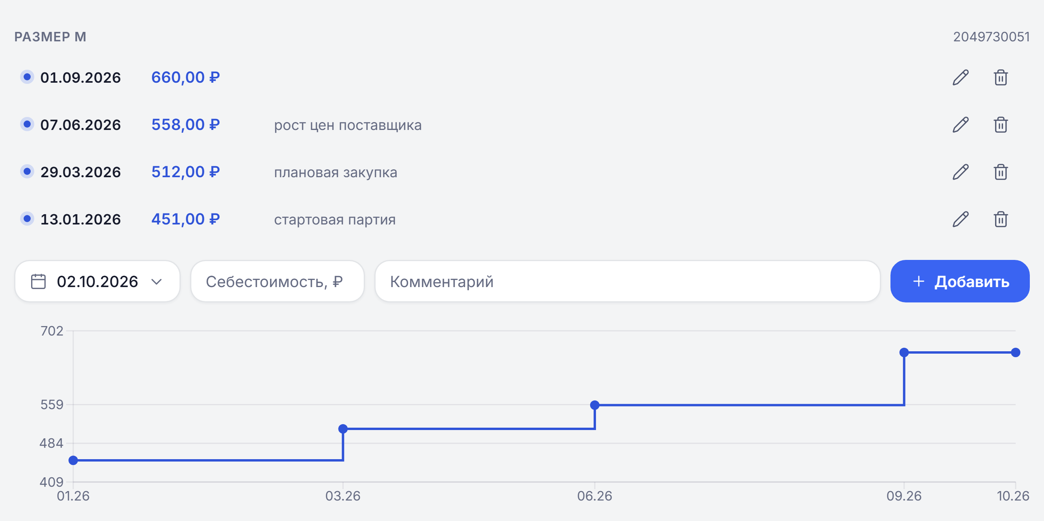Select the bullet marker for 29.03.2026

pyautogui.click(x=27, y=172)
